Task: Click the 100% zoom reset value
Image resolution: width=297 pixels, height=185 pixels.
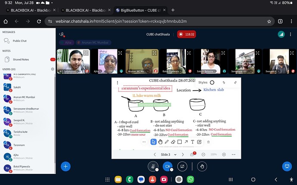Action: coord(213,155)
